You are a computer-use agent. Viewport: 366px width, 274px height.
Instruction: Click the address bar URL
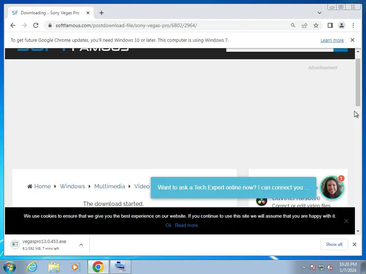[x=126, y=25]
